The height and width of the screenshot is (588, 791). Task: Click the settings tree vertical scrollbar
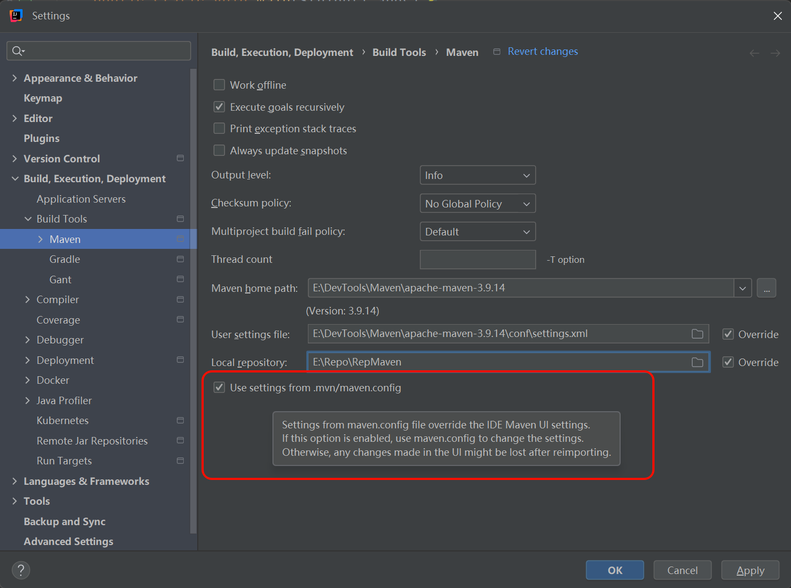194,301
